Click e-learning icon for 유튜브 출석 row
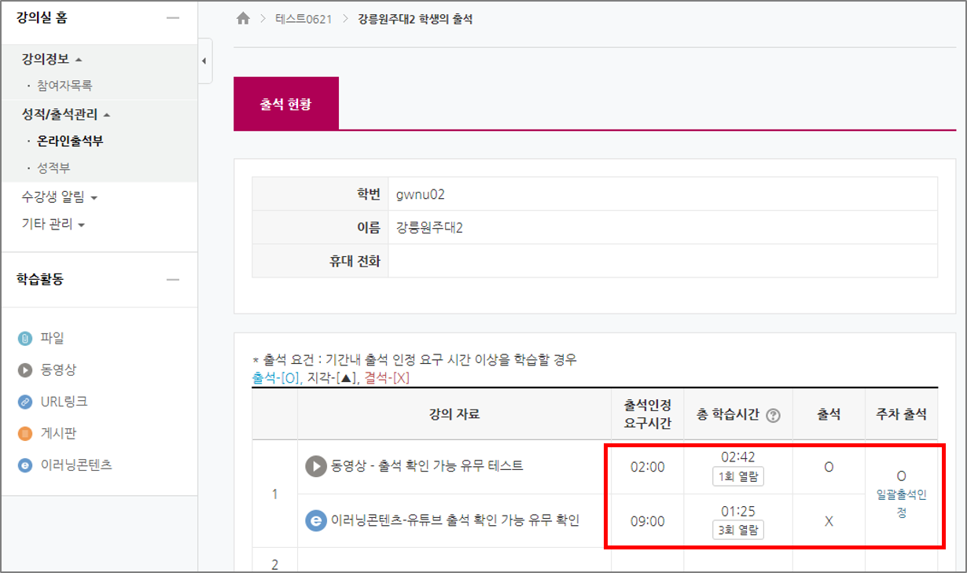The width and height of the screenshot is (967, 573). pyautogui.click(x=315, y=520)
